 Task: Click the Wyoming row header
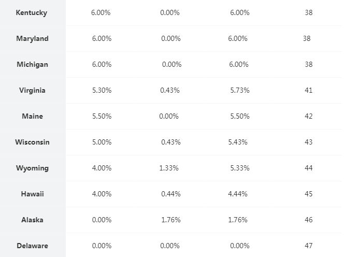pos(32,168)
